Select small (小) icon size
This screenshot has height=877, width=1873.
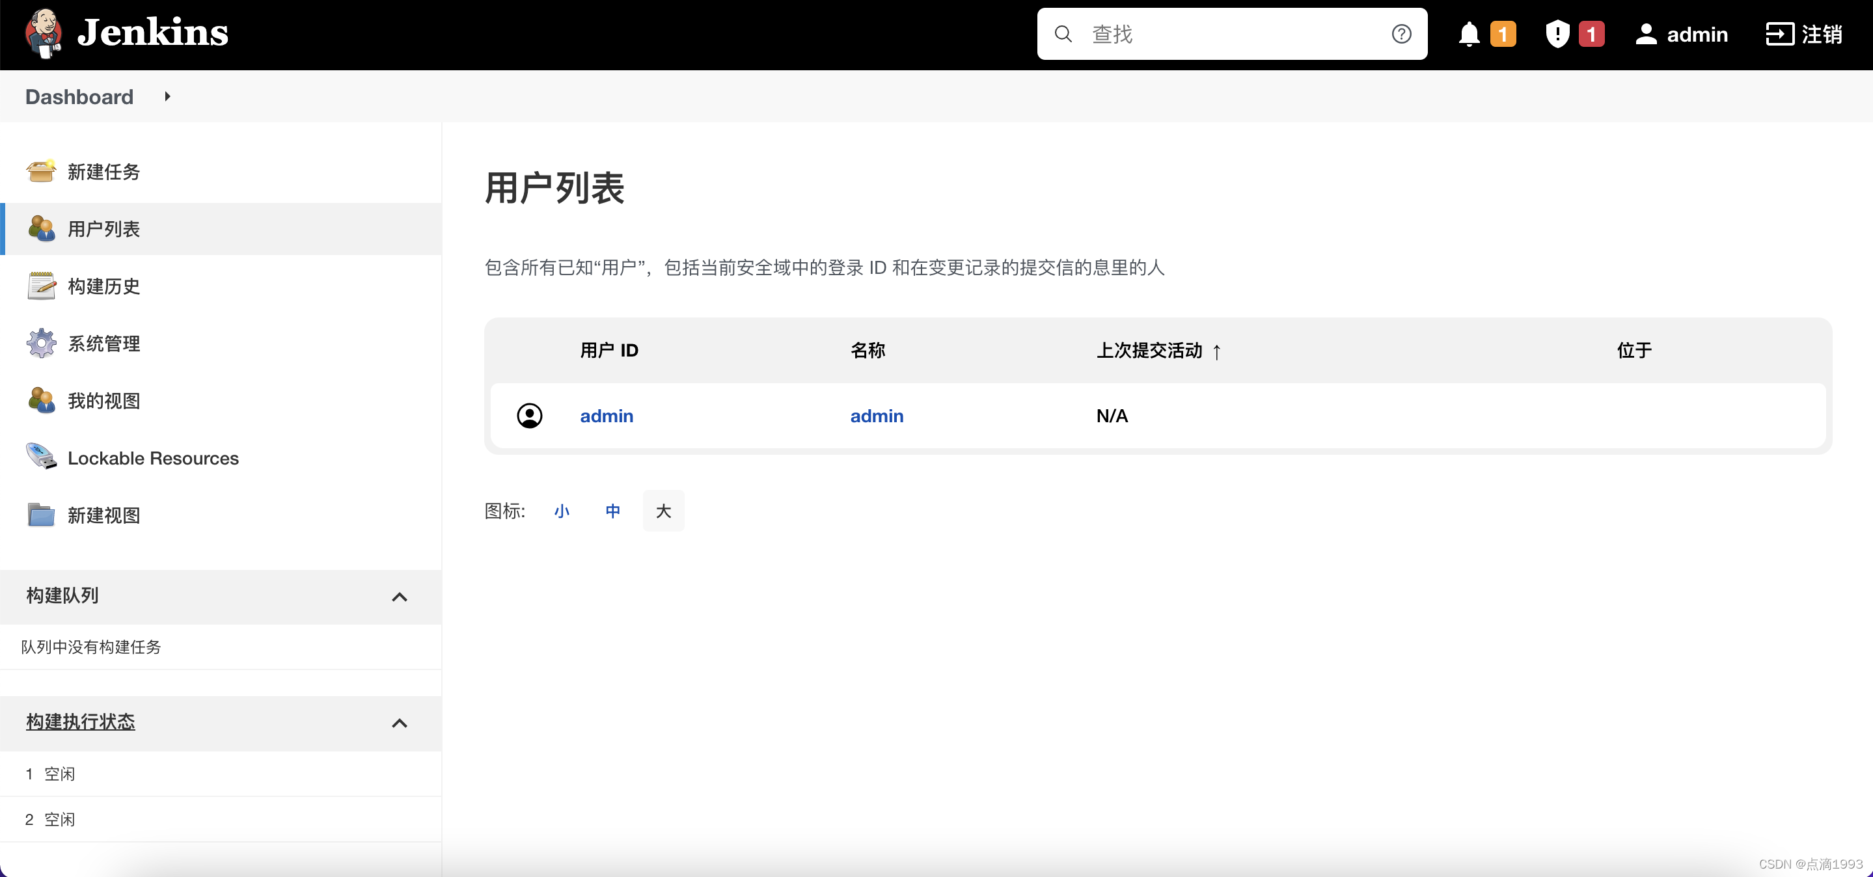click(x=562, y=511)
